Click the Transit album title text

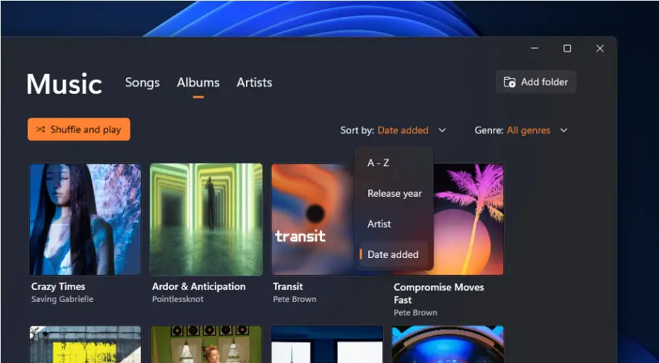[x=288, y=286]
